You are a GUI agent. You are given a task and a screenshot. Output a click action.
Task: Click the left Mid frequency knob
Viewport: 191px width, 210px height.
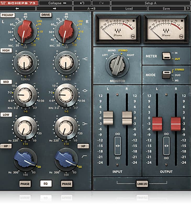click(x=25, y=95)
